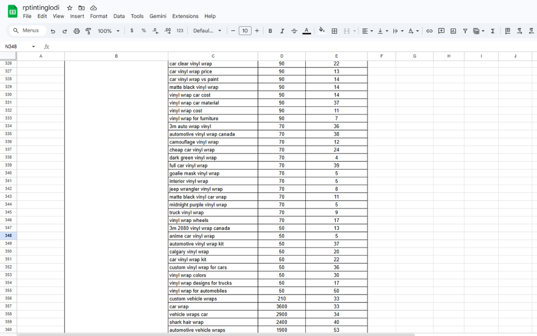537x336 pixels.
Task: Star the rptintinglodi document
Action: coord(69,8)
